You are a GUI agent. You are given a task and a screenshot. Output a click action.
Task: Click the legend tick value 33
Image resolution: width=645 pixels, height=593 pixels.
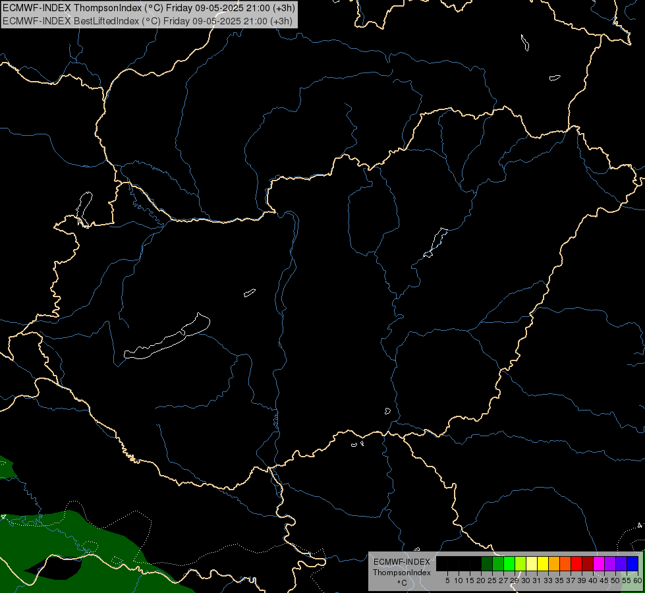548,580
